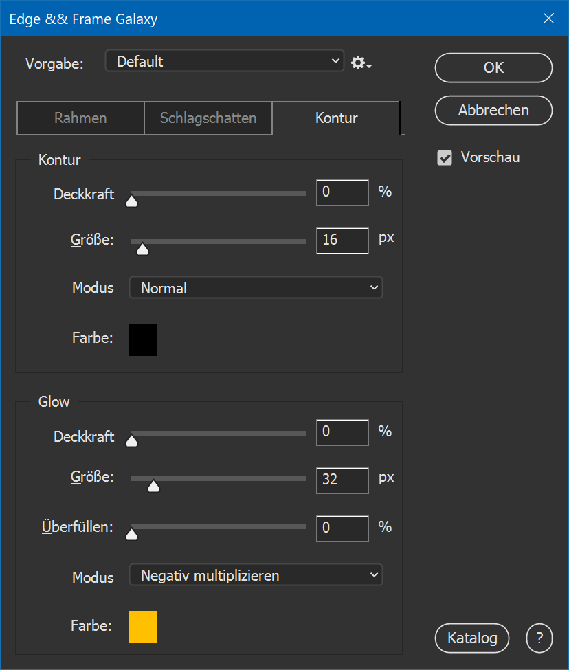Toggle the Vorschau preview checkbox

(445, 158)
